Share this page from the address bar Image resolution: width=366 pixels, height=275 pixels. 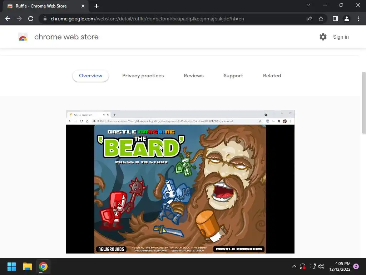[x=310, y=19]
